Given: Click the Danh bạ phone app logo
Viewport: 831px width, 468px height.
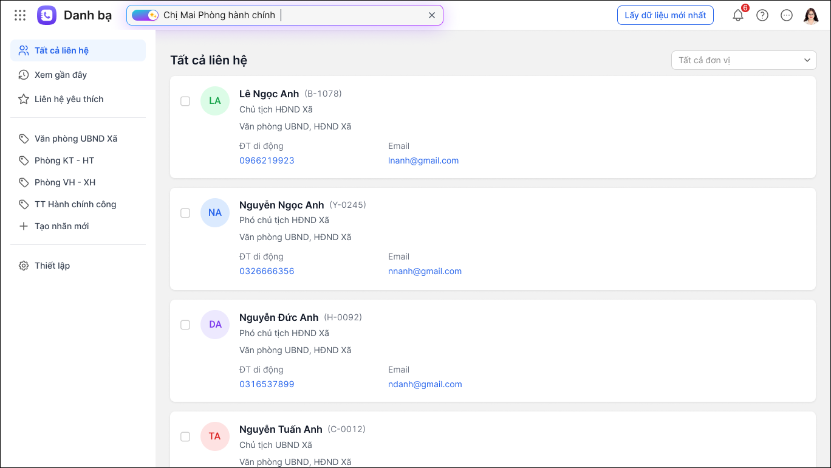Looking at the screenshot, I should (x=47, y=15).
